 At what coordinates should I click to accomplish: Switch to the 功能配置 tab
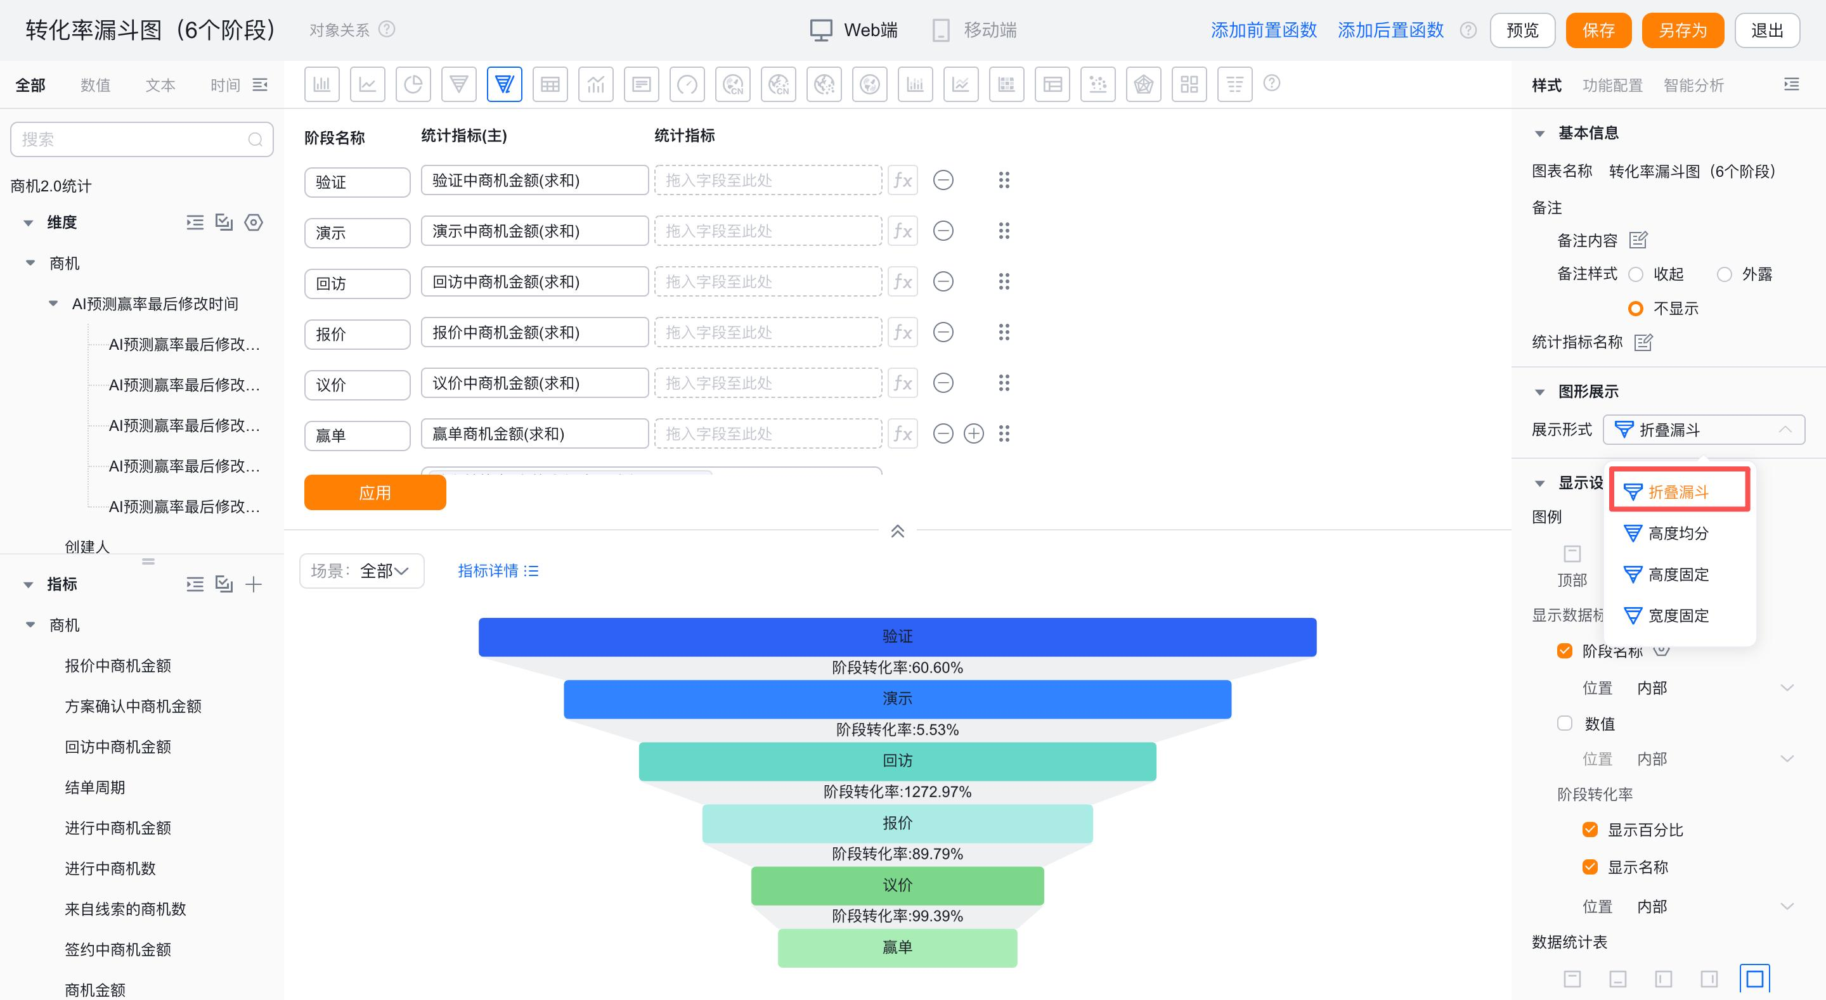(1612, 85)
